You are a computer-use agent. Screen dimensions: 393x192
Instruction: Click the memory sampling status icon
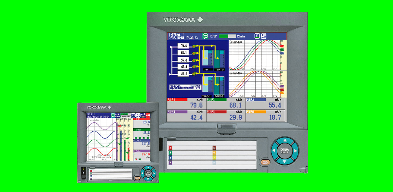[x=205, y=36]
